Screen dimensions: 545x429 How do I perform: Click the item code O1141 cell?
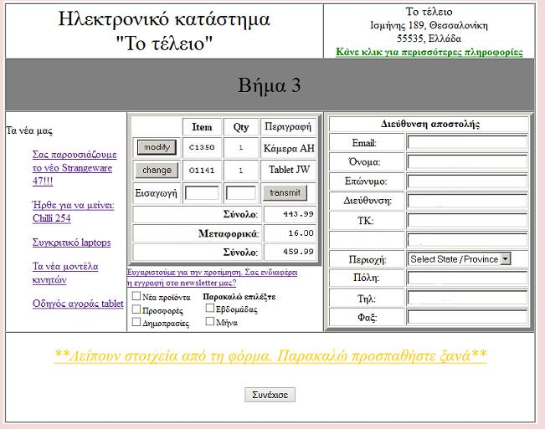pos(202,171)
